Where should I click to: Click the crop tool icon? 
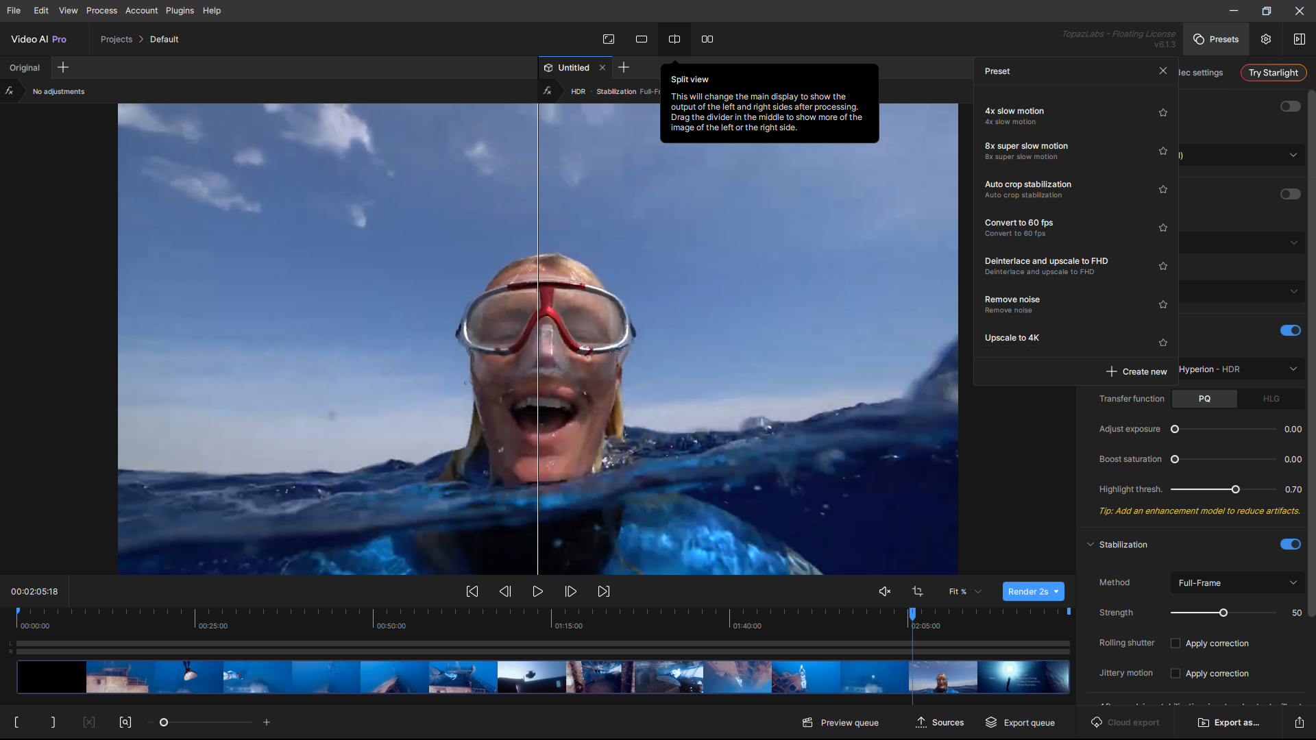(x=918, y=591)
